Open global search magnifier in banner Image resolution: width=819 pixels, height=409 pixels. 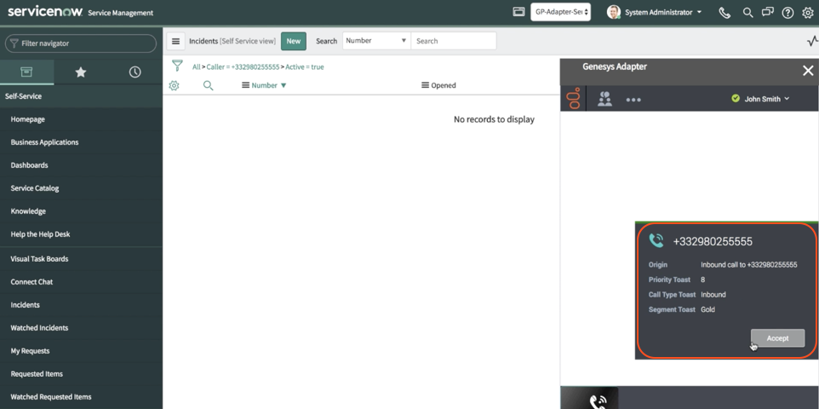point(748,13)
